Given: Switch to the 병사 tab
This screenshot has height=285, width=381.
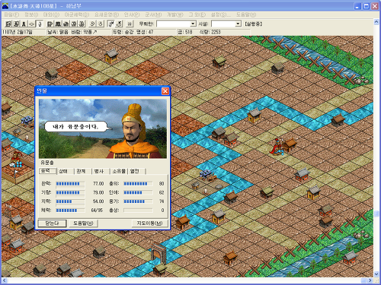Looking at the screenshot, I should coord(101,171).
